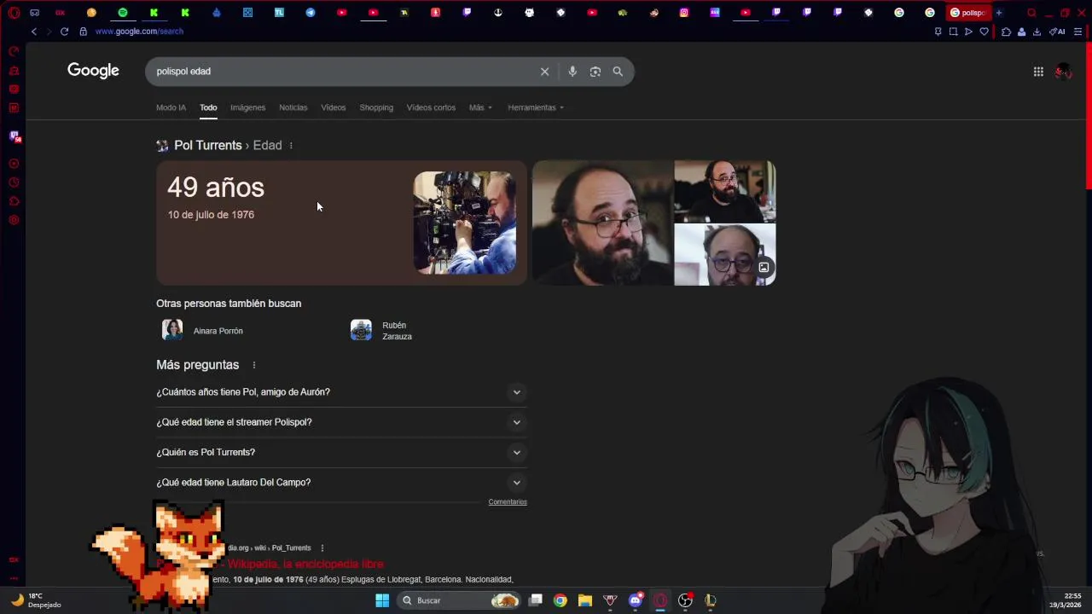
Task: Click the Pol Turrents heading link
Action: click(x=207, y=145)
